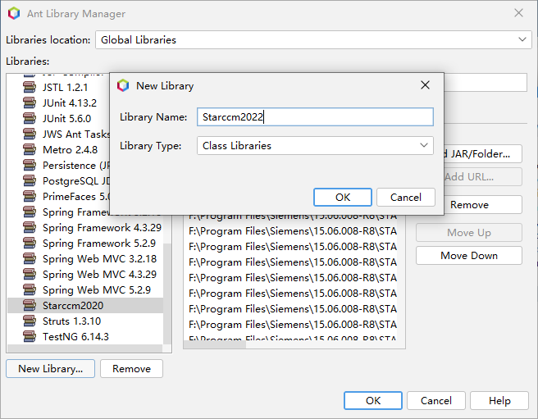Click the PostgreSQL library icon
The width and height of the screenshot is (538, 419).
[30, 181]
